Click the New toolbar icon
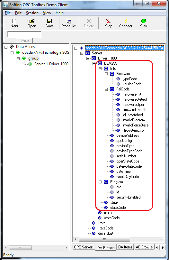 click(14, 21)
